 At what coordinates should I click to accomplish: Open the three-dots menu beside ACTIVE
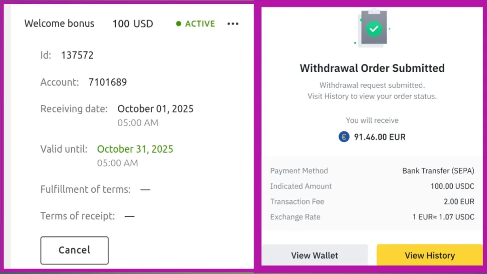(233, 24)
